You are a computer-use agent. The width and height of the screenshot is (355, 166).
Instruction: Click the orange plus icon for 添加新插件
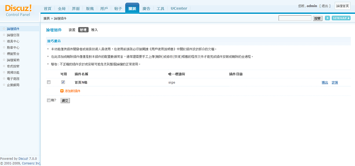(x=62, y=91)
